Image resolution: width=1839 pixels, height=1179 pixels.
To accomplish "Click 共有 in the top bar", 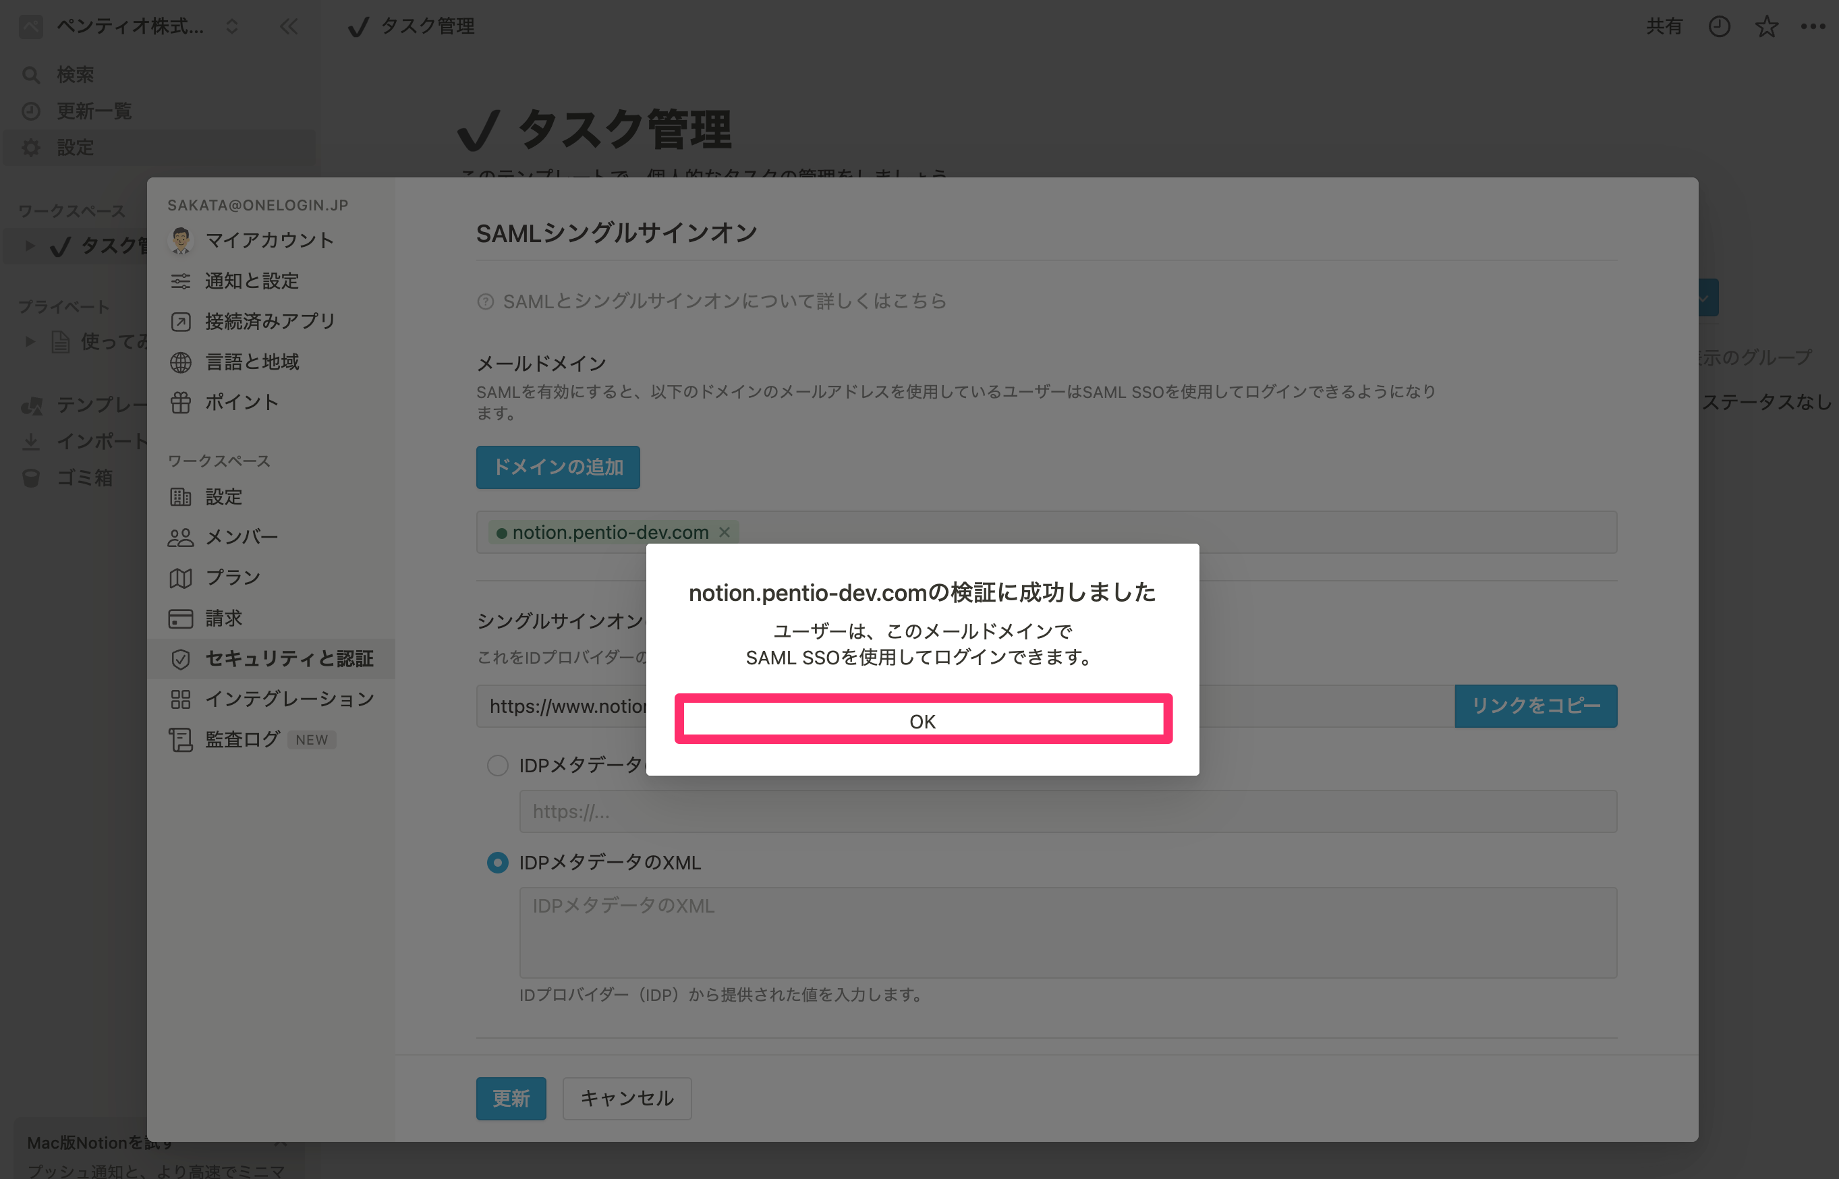I will click(1664, 27).
